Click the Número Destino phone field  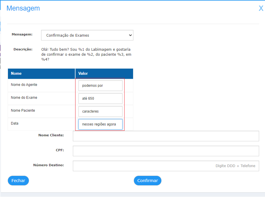(x=166, y=166)
